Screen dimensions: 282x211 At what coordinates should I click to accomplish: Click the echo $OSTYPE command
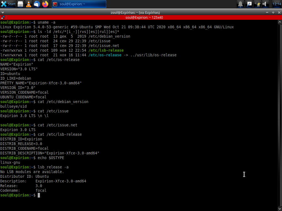(51, 158)
